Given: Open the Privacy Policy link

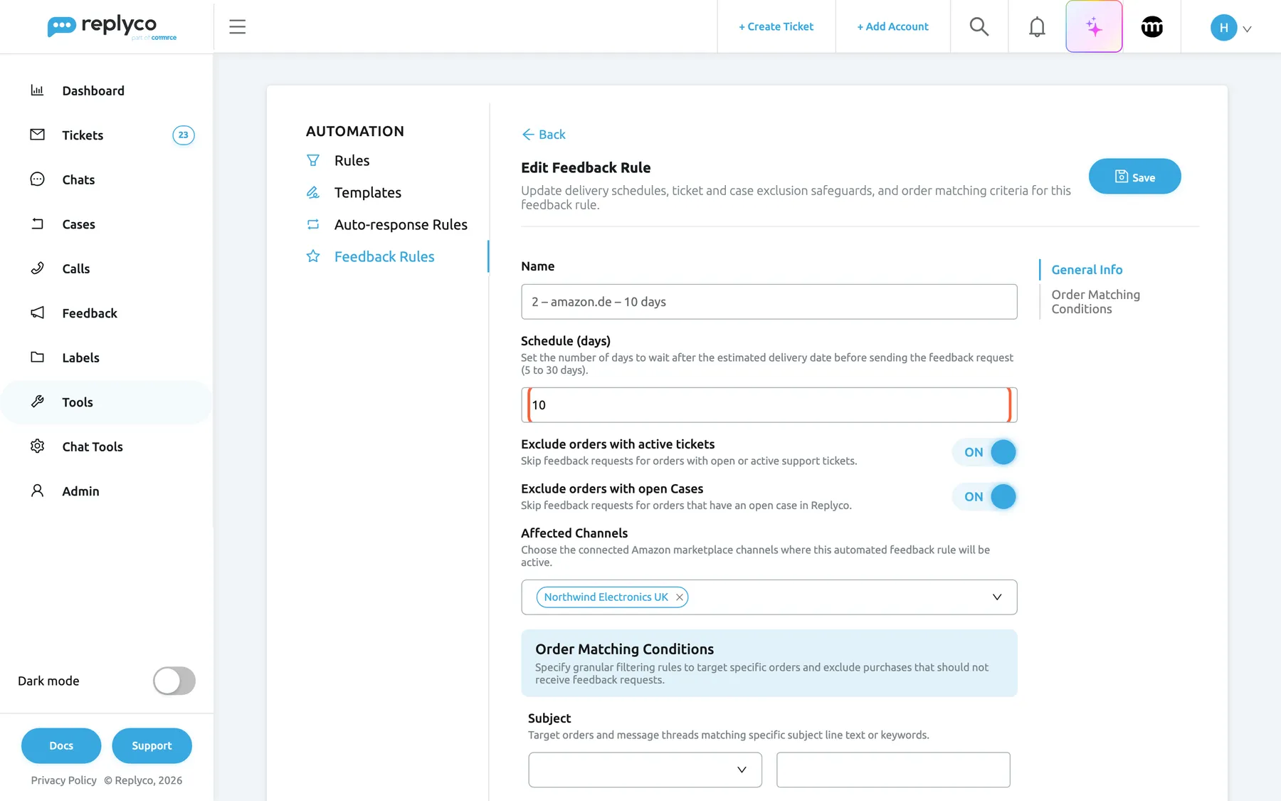Looking at the screenshot, I should (x=63, y=780).
